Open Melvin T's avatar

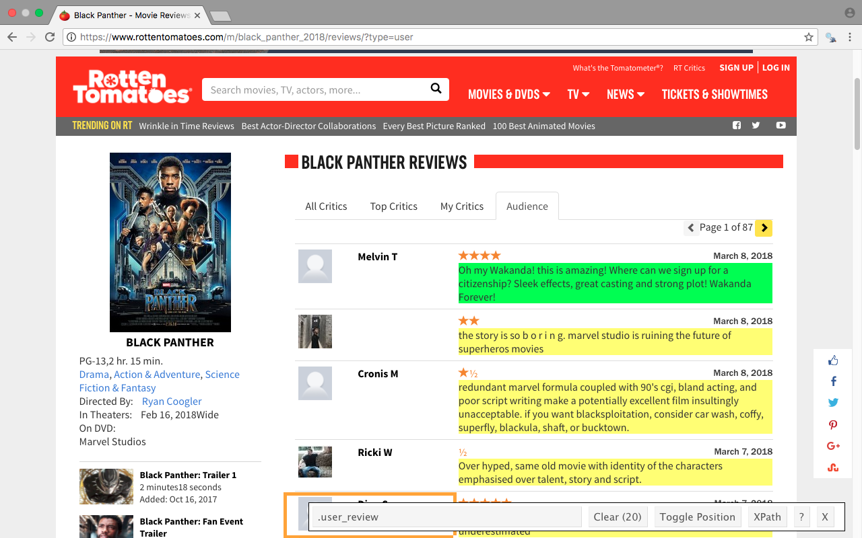pyautogui.click(x=315, y=266)
